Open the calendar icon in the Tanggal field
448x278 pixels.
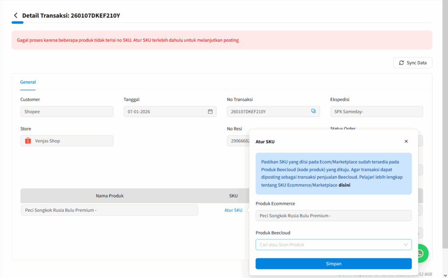[x=210, y=111]
